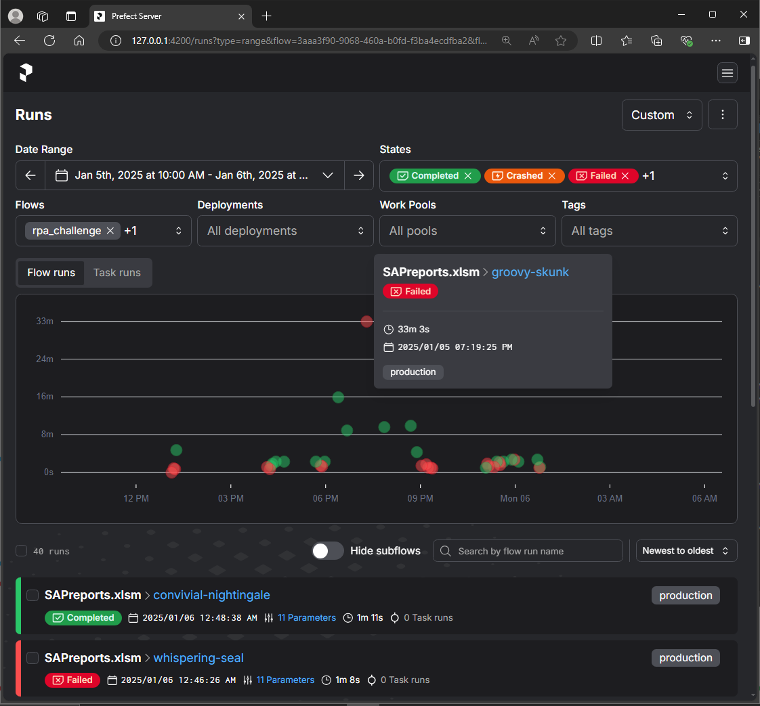
Task: Remove the Failed state filter with its X
Action: (x=624, y=175)
